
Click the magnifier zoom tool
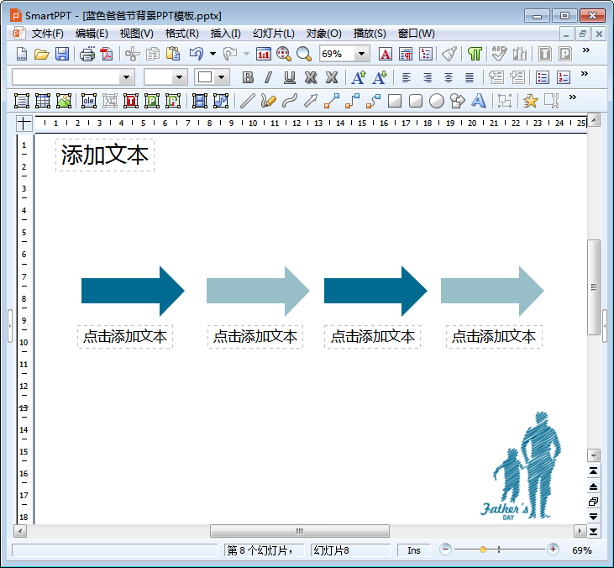pyautogui.click(x=303, y=54)
